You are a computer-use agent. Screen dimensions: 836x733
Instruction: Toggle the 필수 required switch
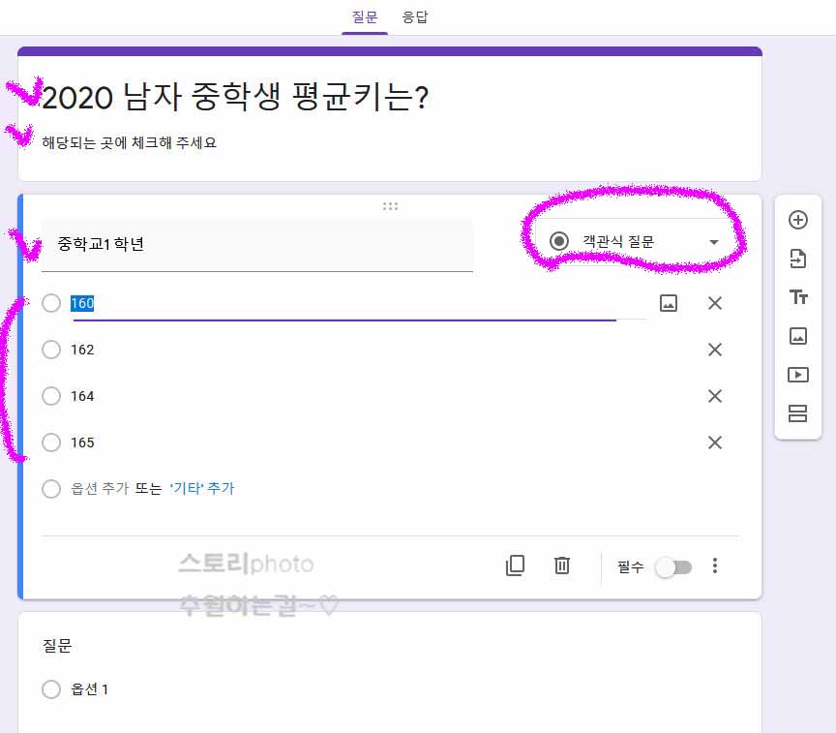[x=673, y=567]
